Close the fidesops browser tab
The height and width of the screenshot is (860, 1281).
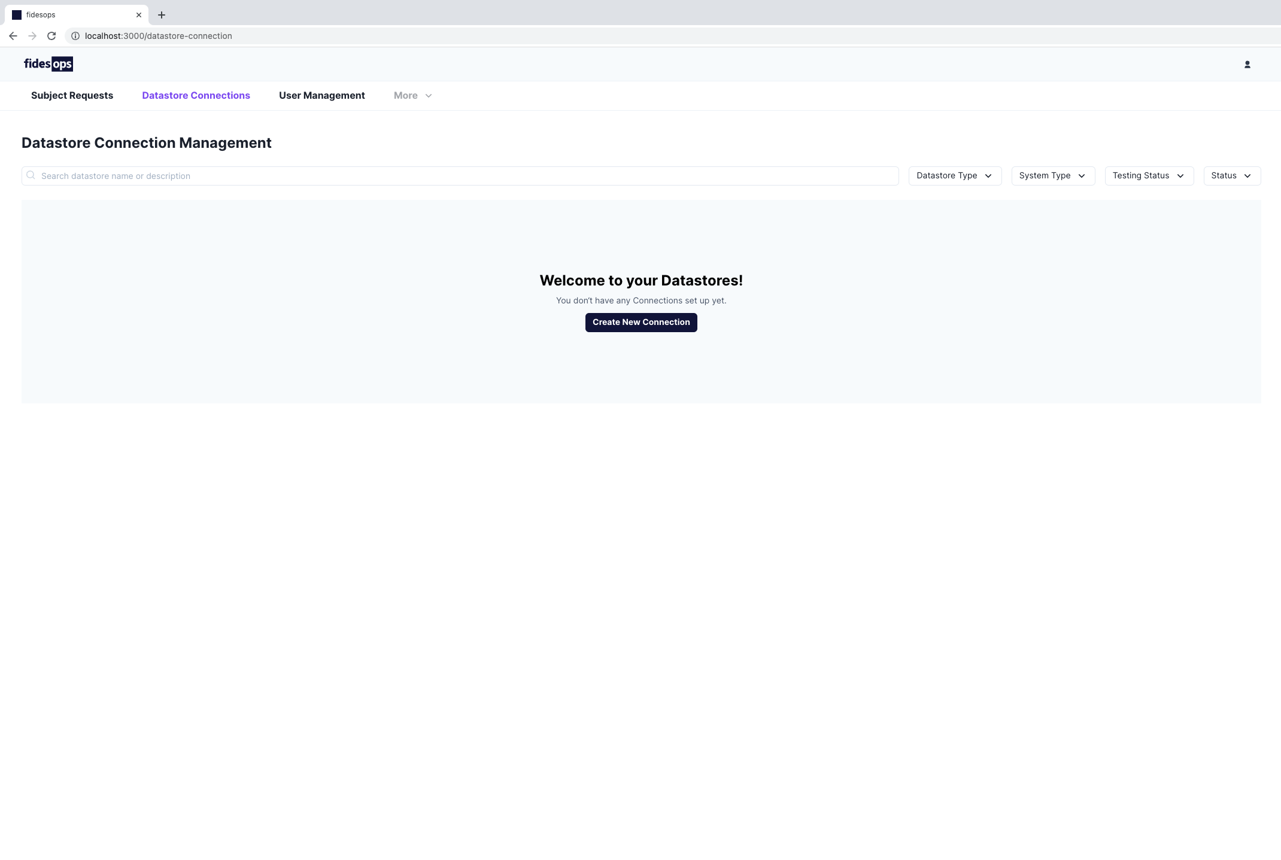point(139,15)
